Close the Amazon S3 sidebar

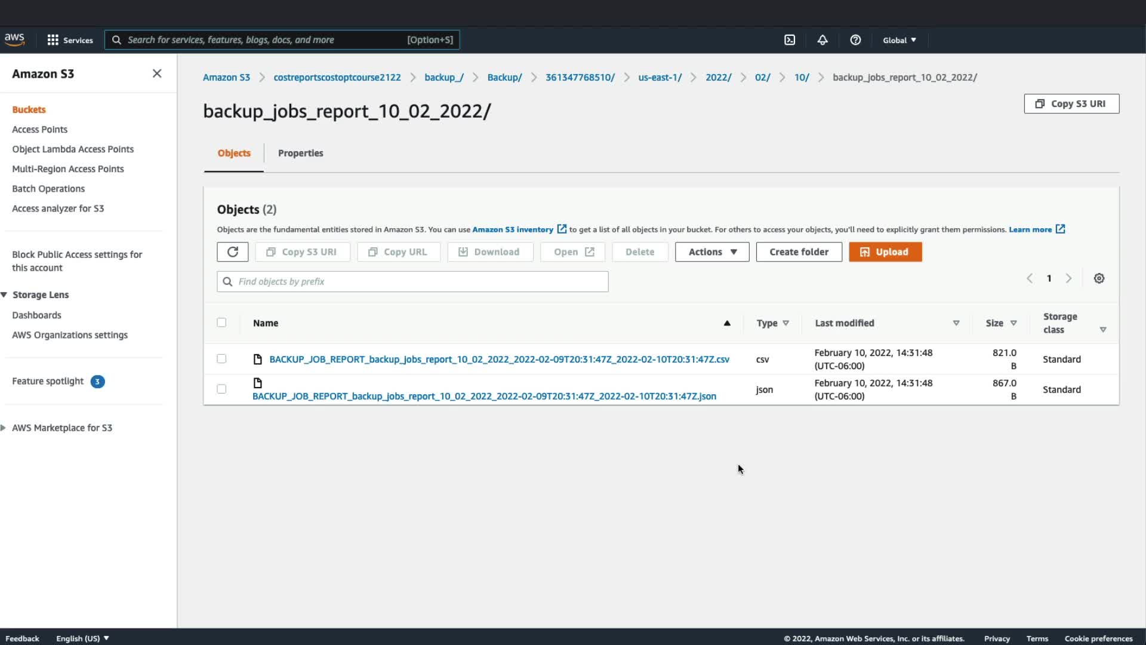click(157, 73)
